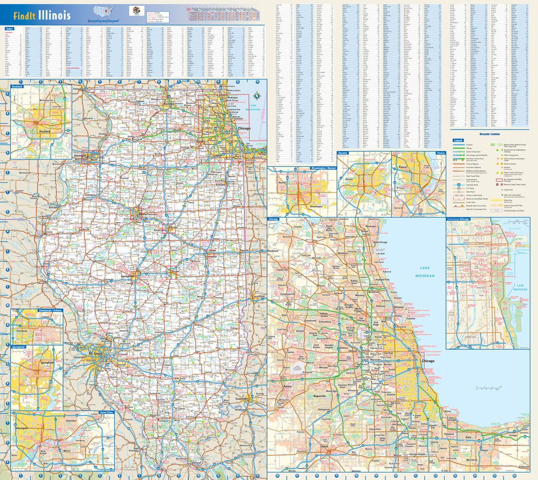This screenshot has height=480, width=538.
Task: Select the Interstate Route shield in the Legend
Action: [x=459, y=185]
